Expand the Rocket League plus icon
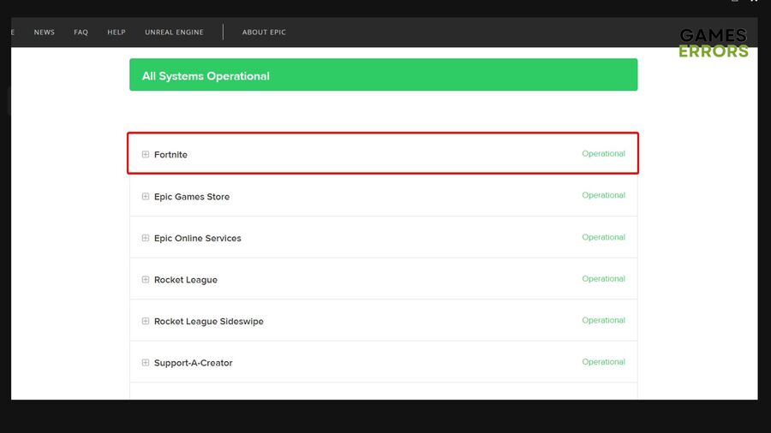 pyautogui.click(x=146, y=279)
